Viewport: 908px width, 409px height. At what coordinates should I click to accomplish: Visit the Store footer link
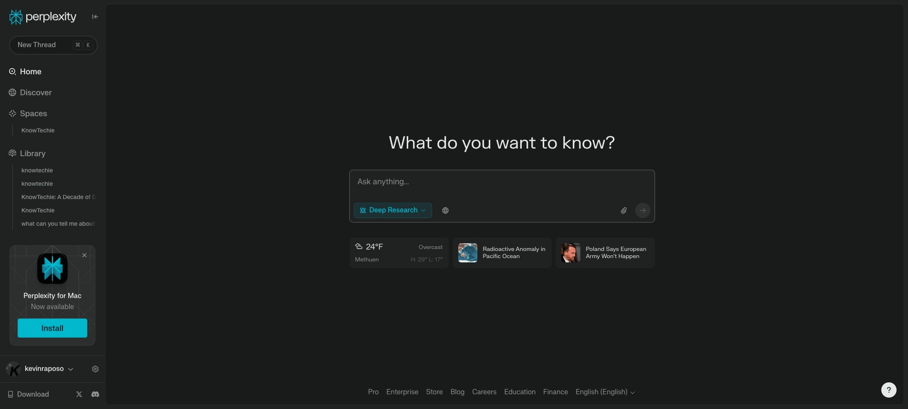(x=434, y=392)
